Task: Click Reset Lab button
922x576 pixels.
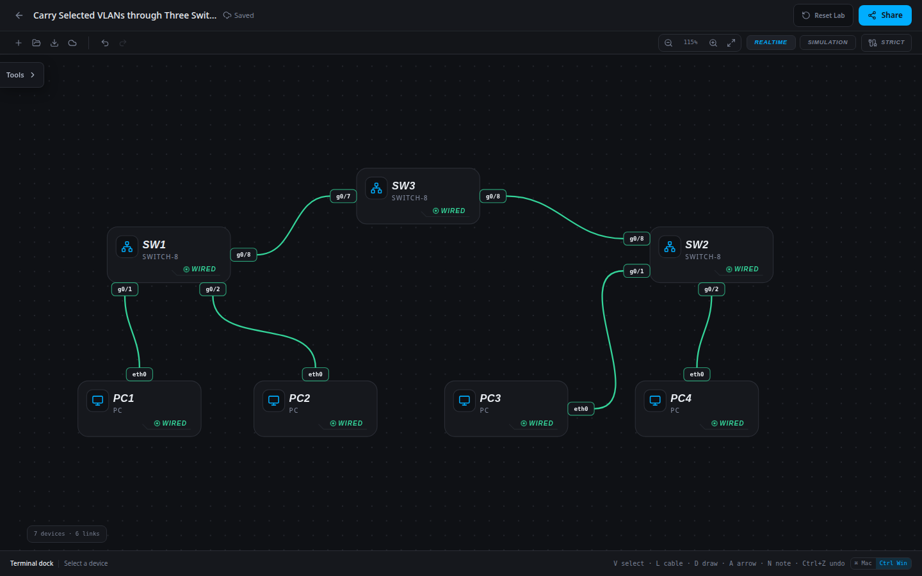Action: click(x=823, y=15)
